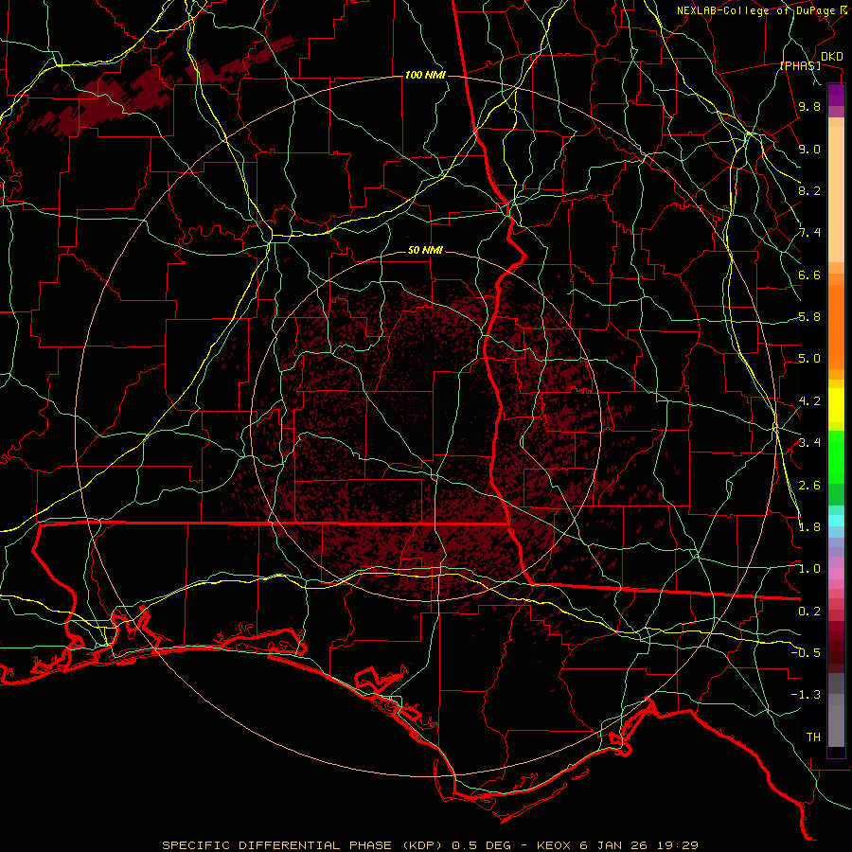Click the KDP product title caption at bottom
Image resolution: width=852 pixels, height=852 pixels.
[430, 845]
